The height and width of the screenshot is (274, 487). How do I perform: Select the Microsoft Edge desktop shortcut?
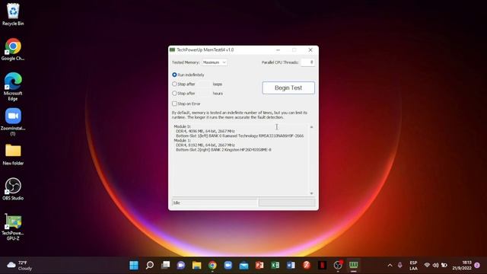[x=13, y=87]
